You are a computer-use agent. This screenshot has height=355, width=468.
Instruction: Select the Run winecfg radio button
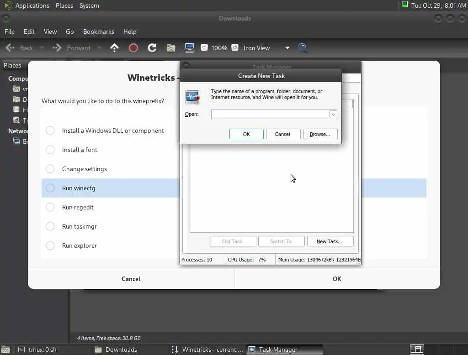pos(50,188)
